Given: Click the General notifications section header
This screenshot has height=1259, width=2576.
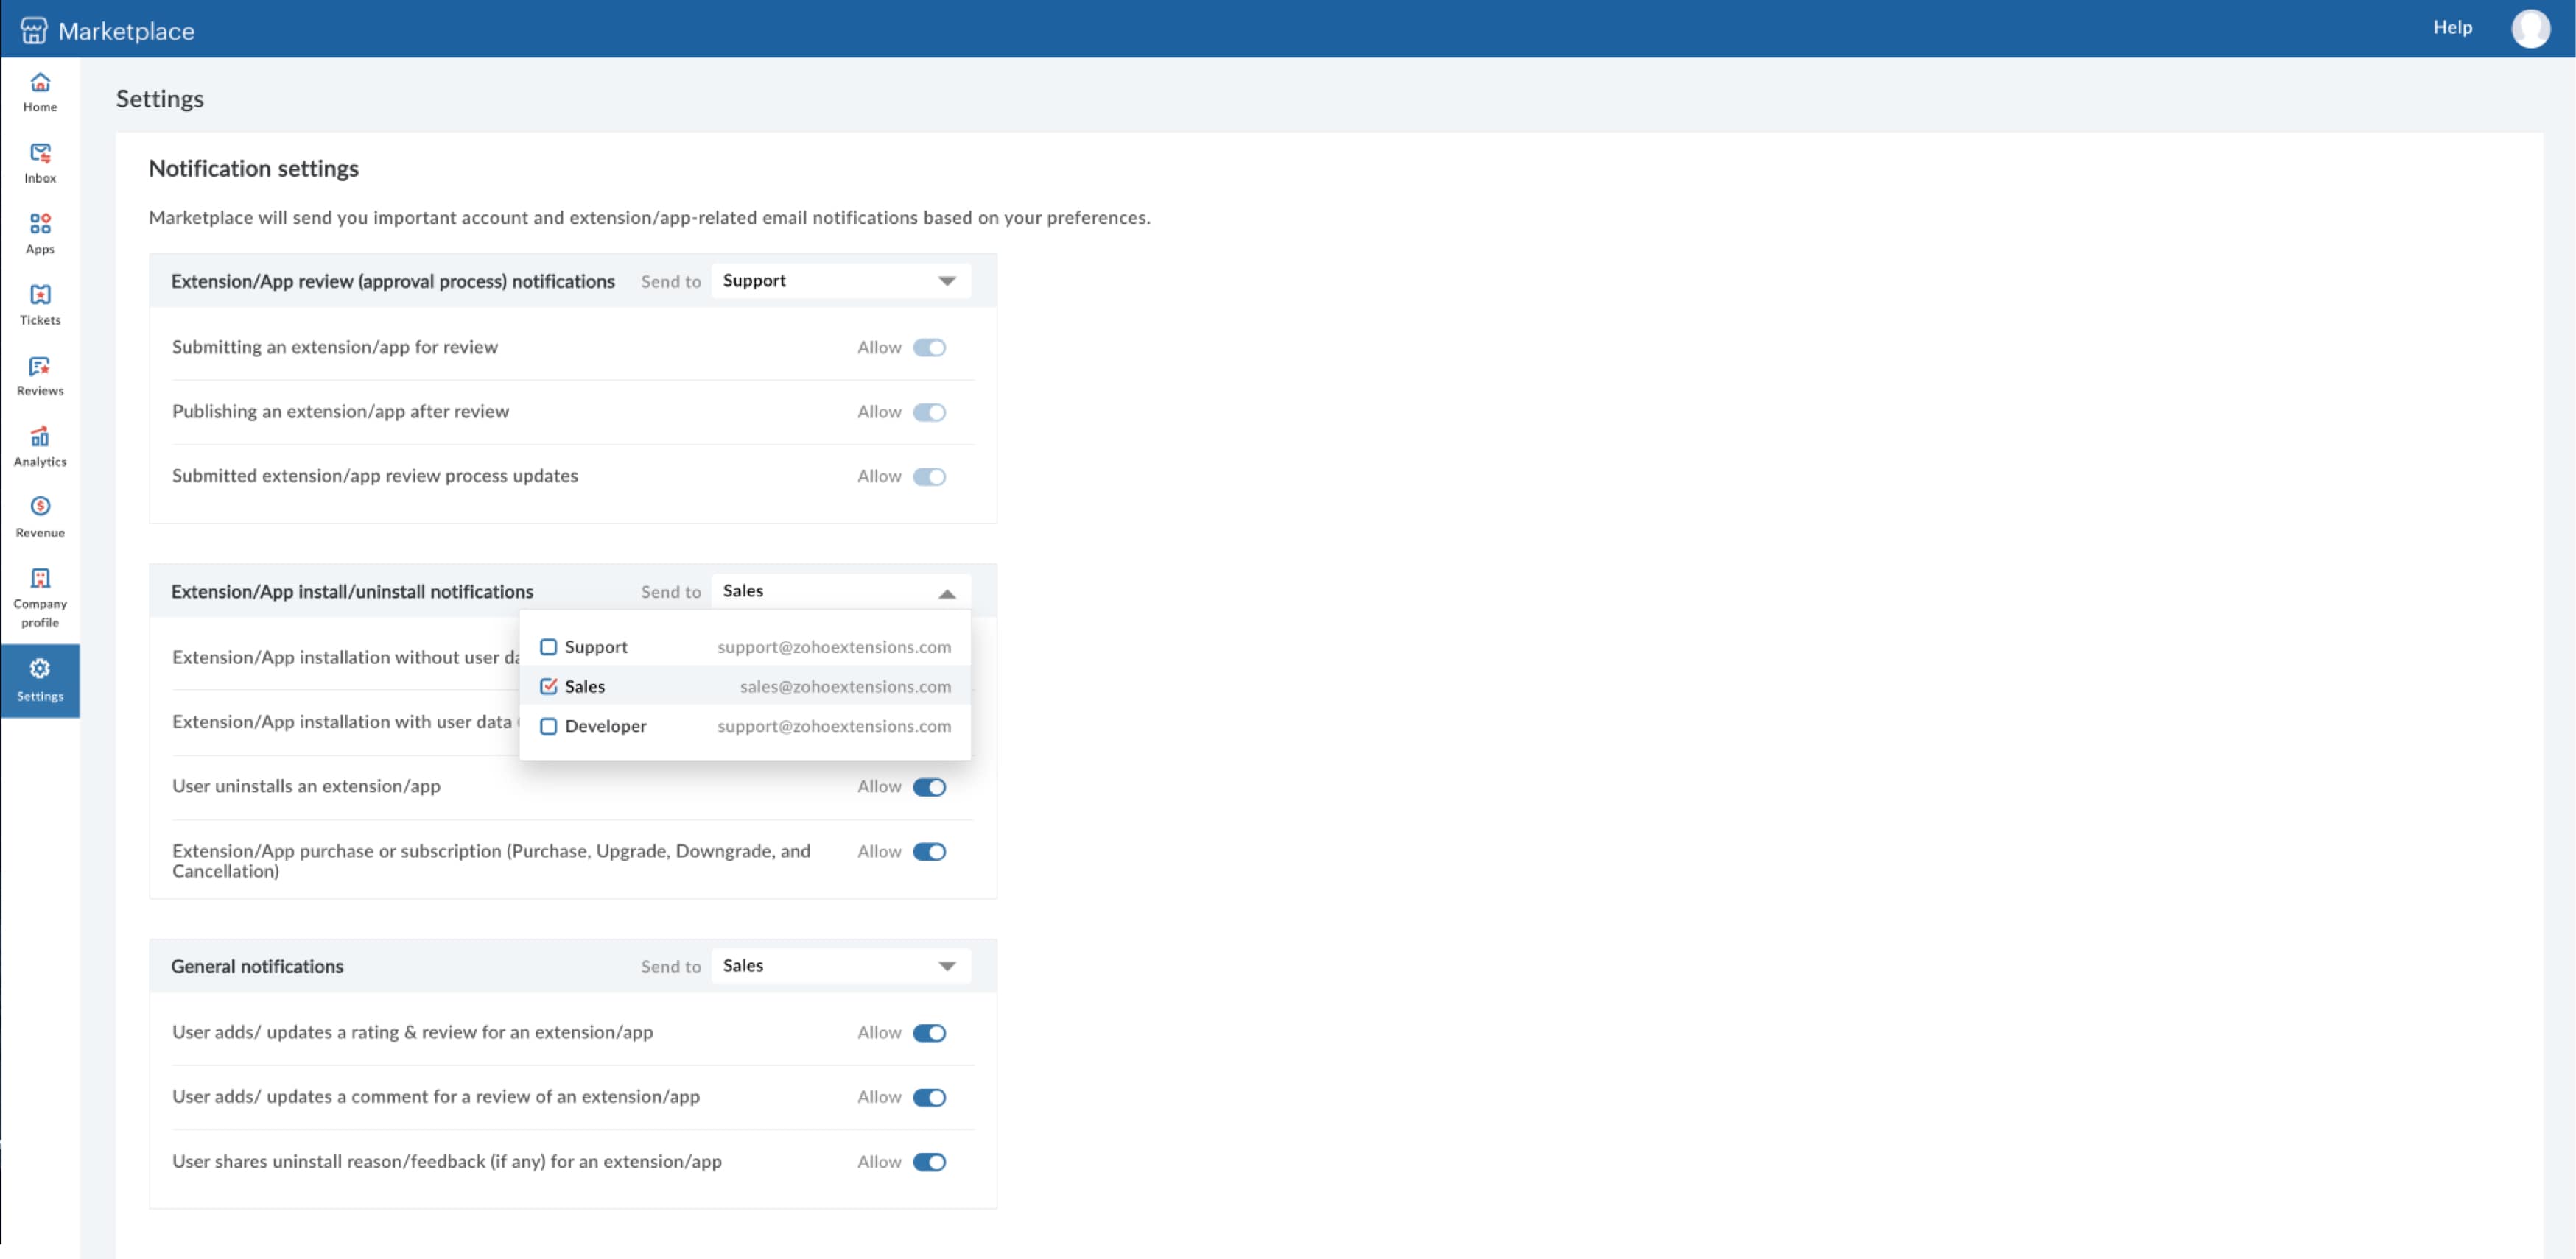Looking at the screenshot, I should [x=257, y=966].
